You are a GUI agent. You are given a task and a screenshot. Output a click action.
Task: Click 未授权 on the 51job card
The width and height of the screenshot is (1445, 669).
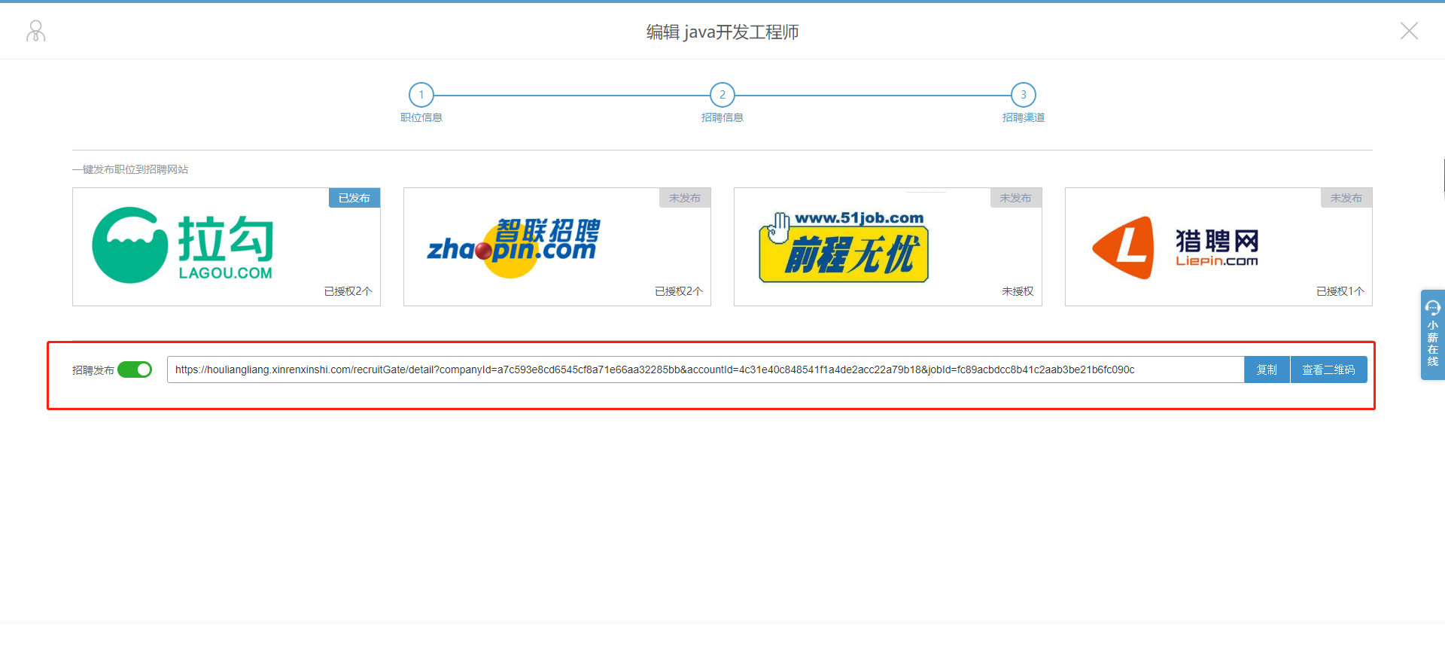click(1018, 291)
